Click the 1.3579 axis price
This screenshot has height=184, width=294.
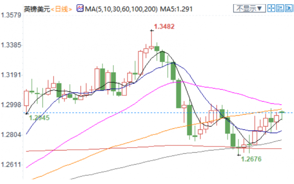coord(11,15)
